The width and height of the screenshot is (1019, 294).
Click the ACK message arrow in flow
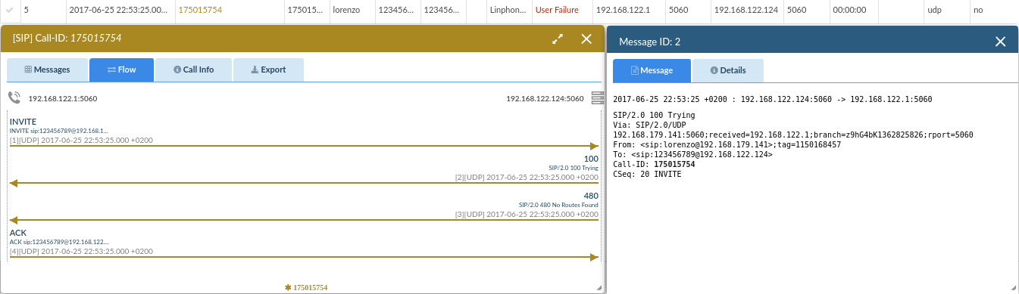pyautogui.click(x=304, y=257)
